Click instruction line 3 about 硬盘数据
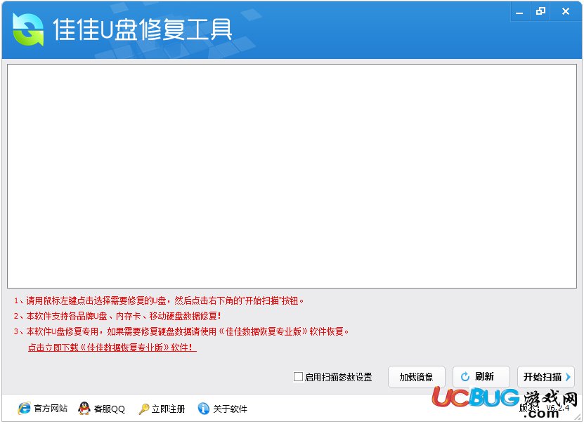The height and width of the screenshot is (424, 584). click(181, 331)
